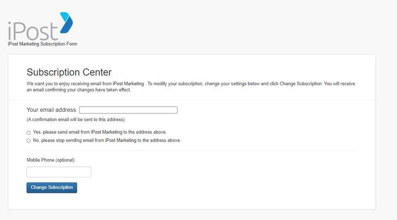The image size is (397, 220).
Task: Click the blue chevron in the iPost logo
Action: click(66, 22)
